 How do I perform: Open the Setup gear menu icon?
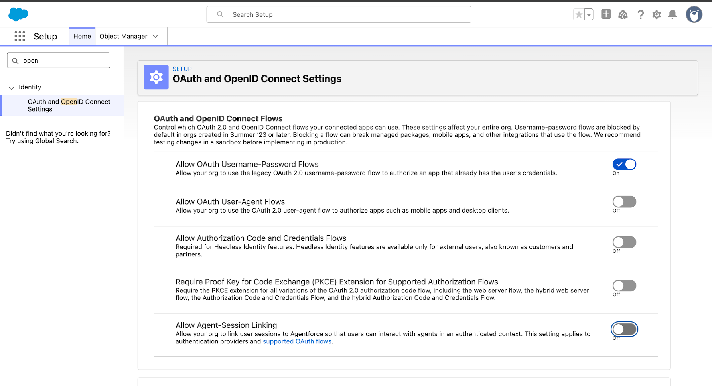coord(657,15)
